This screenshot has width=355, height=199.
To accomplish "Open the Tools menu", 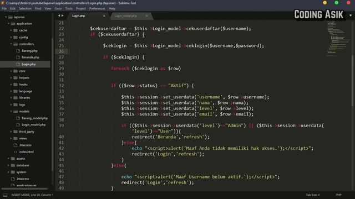I will pos(69,9).
